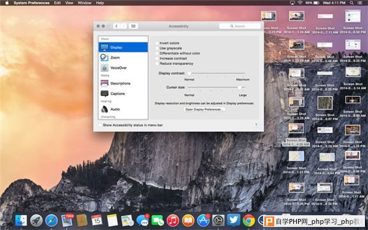368x230 pixels.
Task: Open Notes yellow pad in Dock
Action: click(x=112, y=221)
